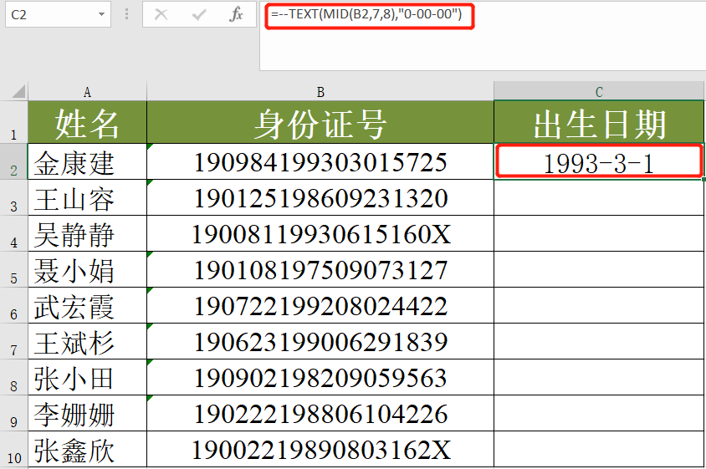Select ID cell 190108197509073127
The width and height of the screenshot is (706, 469).
click(x=320, y=269)
